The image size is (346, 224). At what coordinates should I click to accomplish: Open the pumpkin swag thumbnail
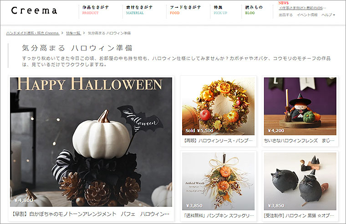pos(218,181)
